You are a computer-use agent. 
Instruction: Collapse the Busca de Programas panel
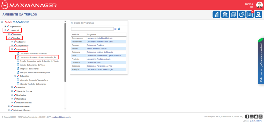pos(72,23)
